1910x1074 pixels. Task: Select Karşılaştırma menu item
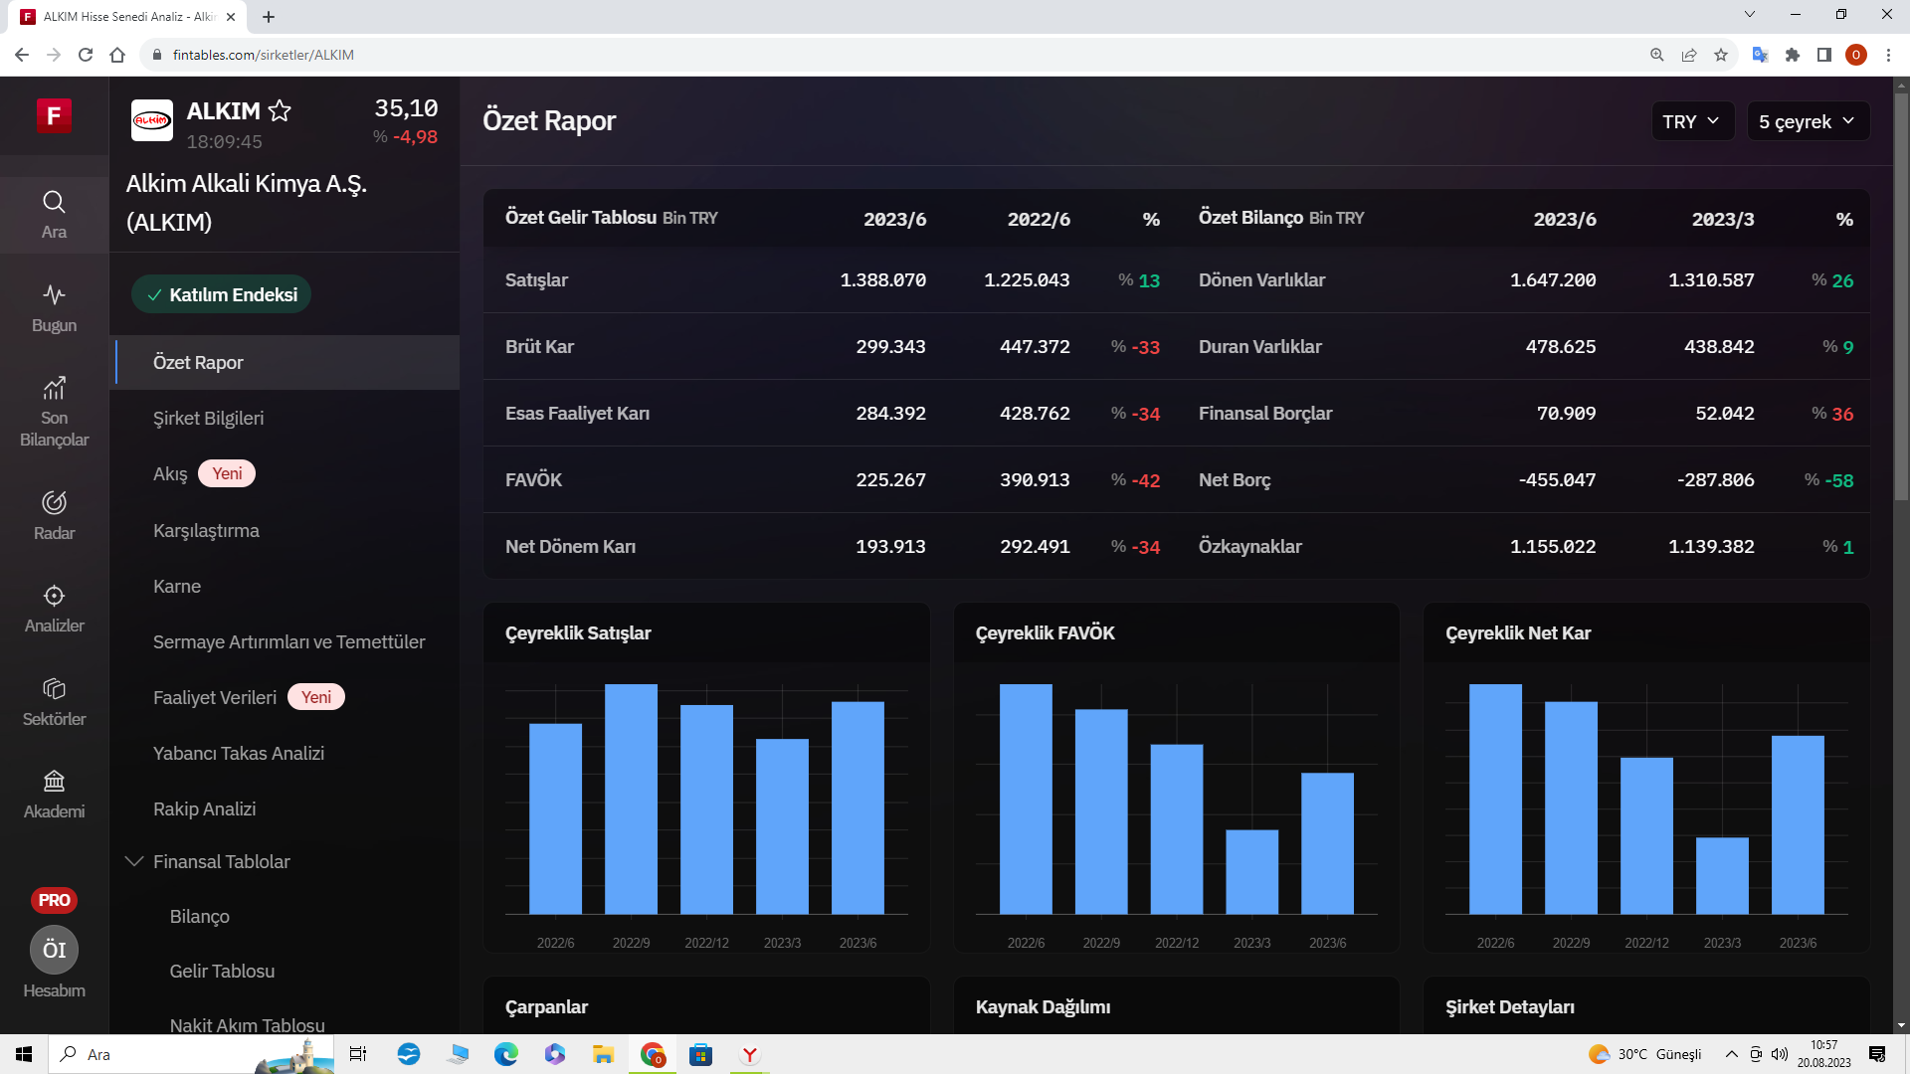point(206,530)
